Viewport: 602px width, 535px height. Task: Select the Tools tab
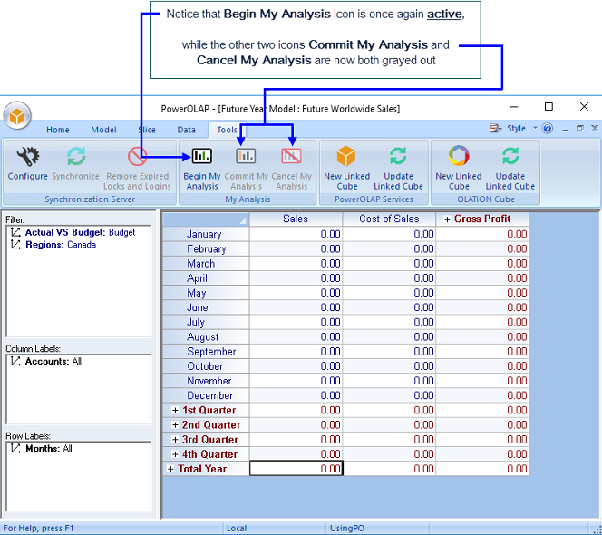click(x=227, y=130)
